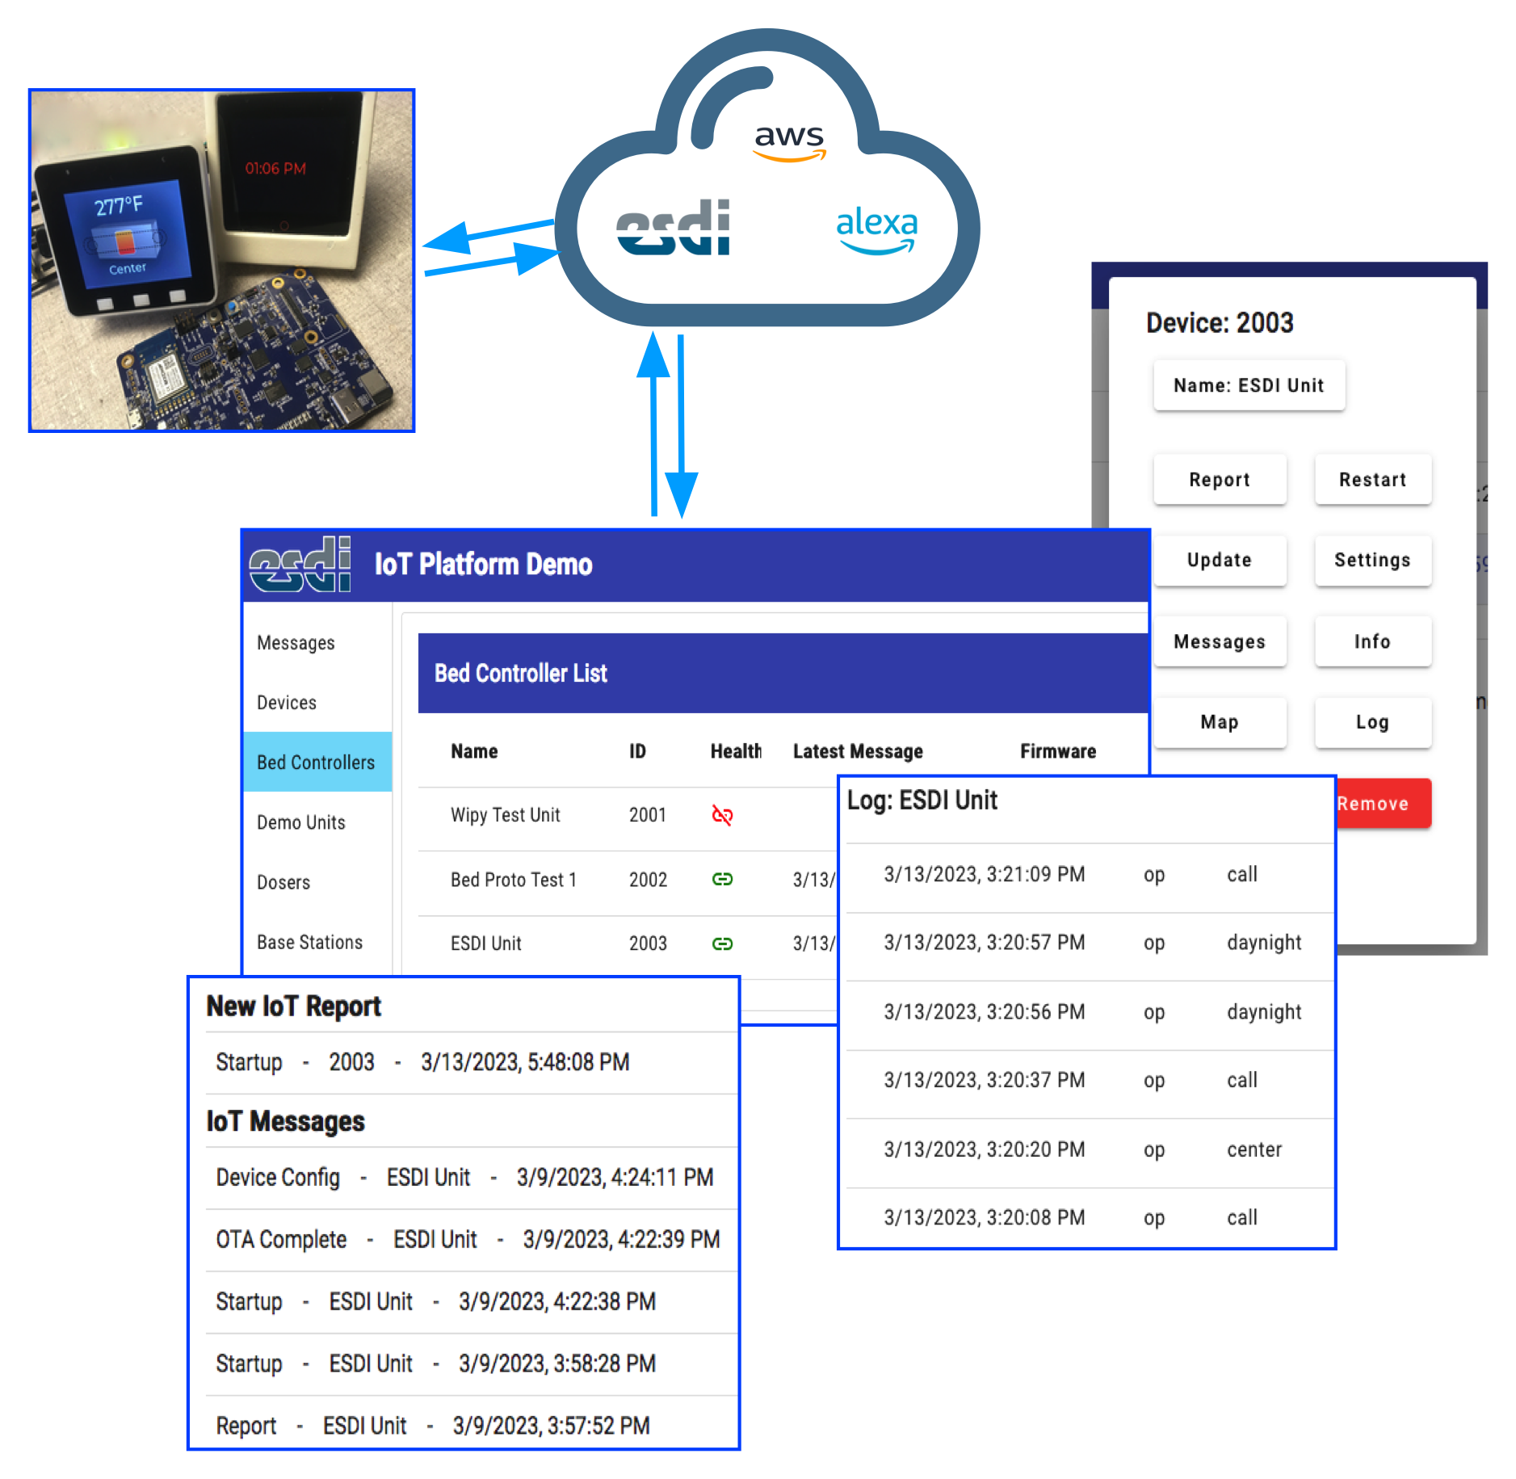Click the green link health icon for ESDI Unit
This screenshot has height=1479, width=1516.
click(x=722, y=943)
